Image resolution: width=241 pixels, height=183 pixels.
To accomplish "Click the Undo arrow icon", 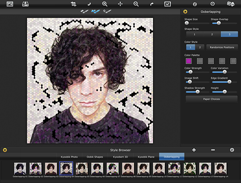I will 89,4.
